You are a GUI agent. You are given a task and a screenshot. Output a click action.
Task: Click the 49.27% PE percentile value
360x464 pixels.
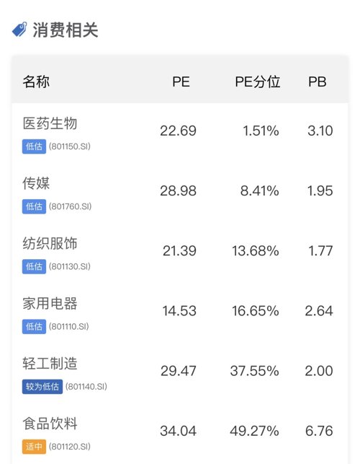tap(254, 431)
